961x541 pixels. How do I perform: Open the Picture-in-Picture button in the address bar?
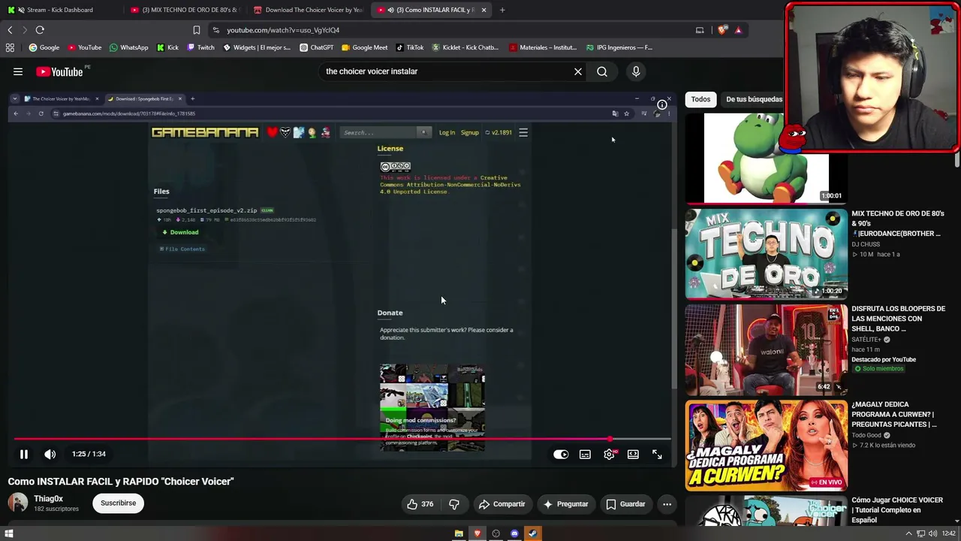click(700, 30)
